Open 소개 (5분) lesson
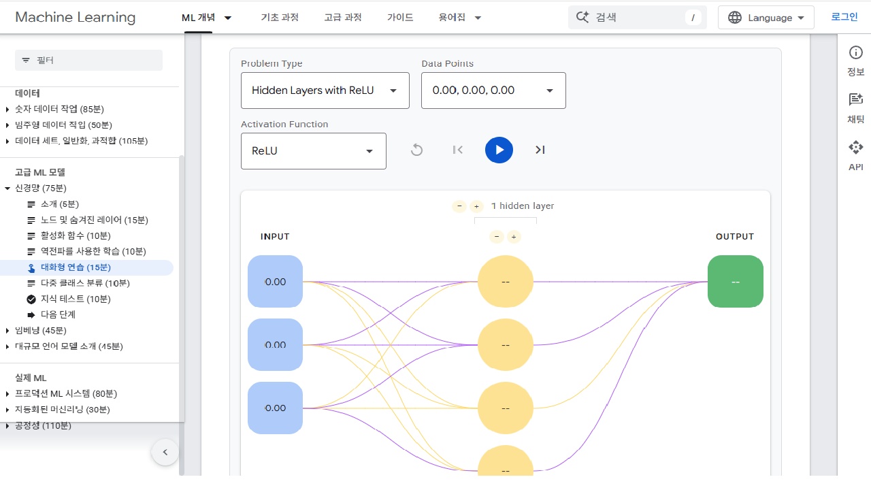871x490 pixels. pyautogui.click(x=59, y=204)
